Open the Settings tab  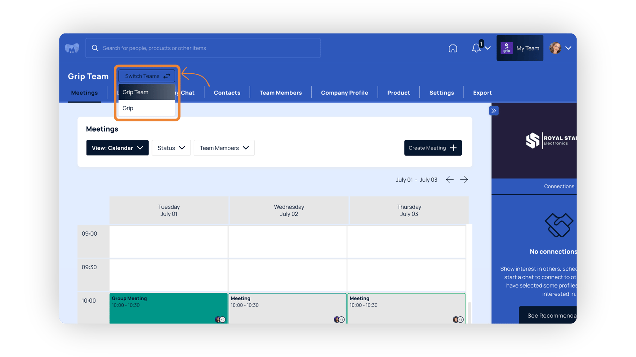click(441, 92)
